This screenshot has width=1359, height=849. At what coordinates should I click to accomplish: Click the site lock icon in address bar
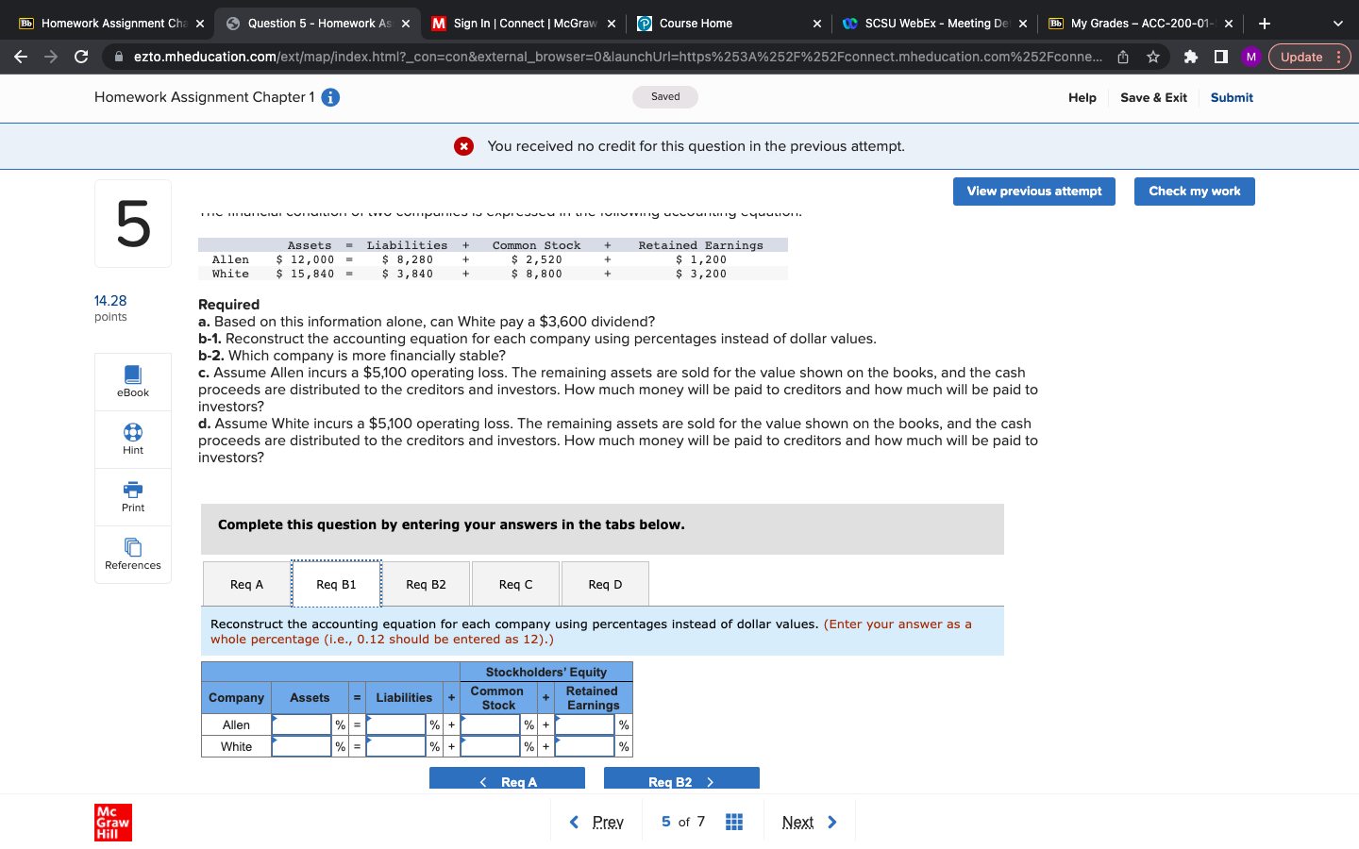[119, 57]
